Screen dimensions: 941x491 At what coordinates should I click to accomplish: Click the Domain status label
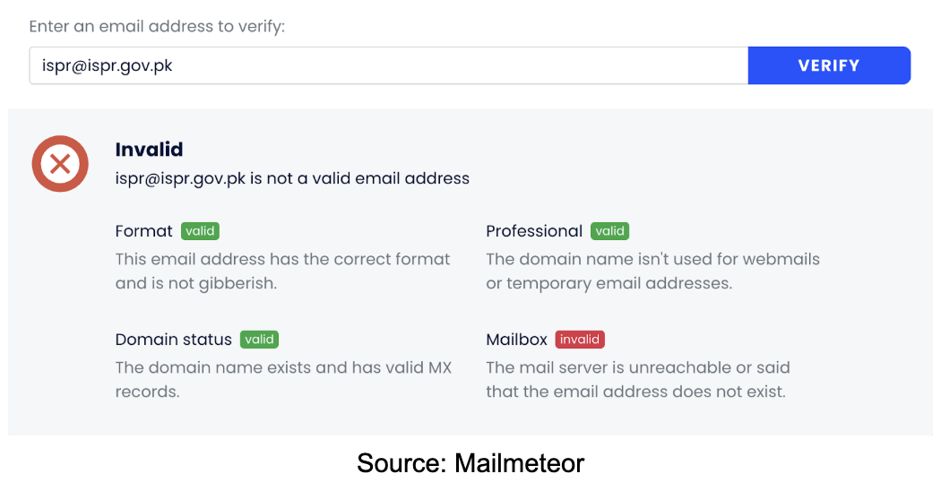pyautogui.click(x=174, y=340)
